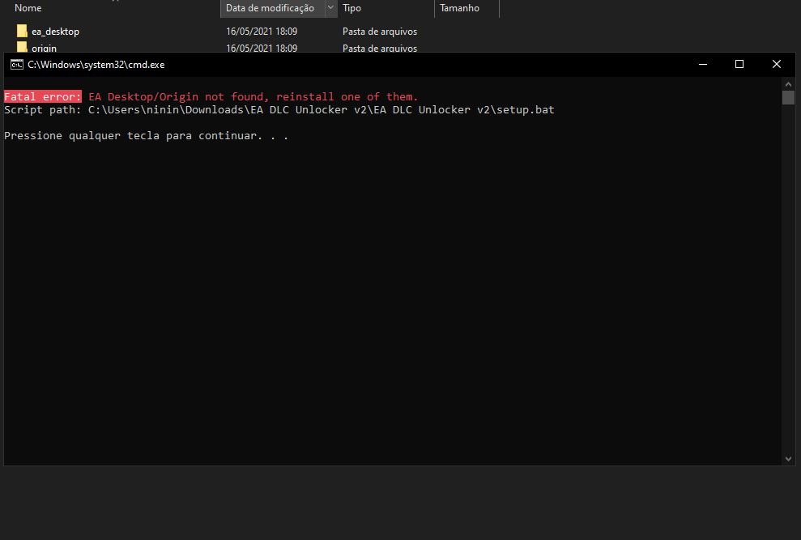
Task: Minimize the cmd.exe window
Action: [x=703, y=65]
